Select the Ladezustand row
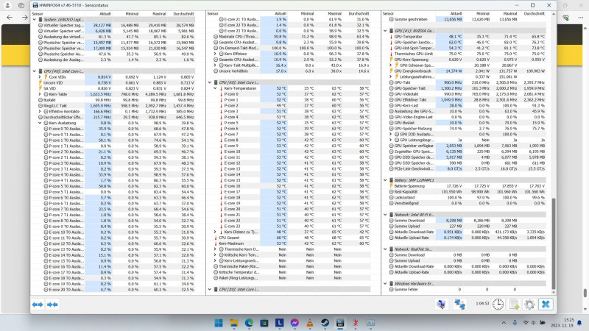 [x=466, y=197]
